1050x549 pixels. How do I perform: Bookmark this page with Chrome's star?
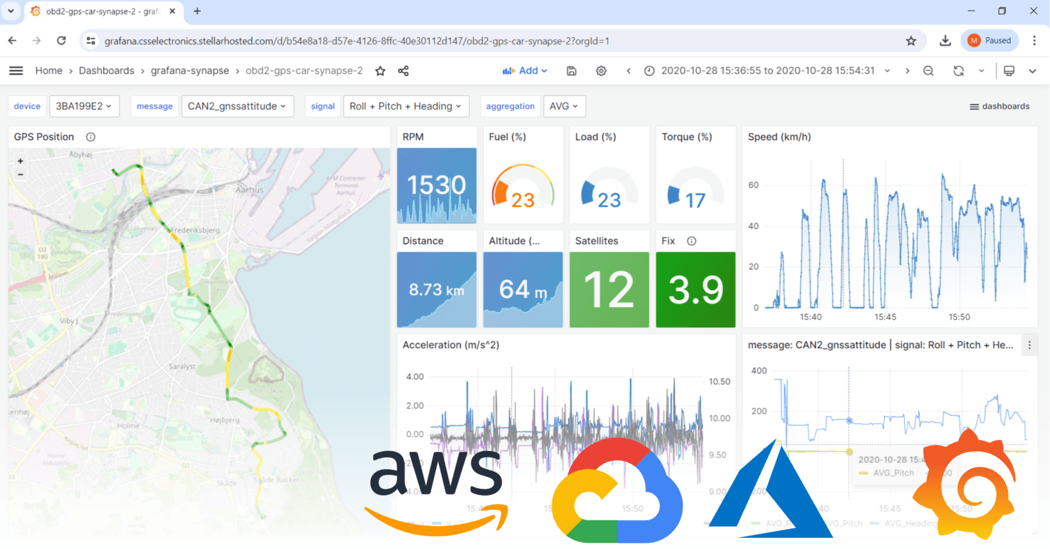pyautogui.click(x=911, y=41)
